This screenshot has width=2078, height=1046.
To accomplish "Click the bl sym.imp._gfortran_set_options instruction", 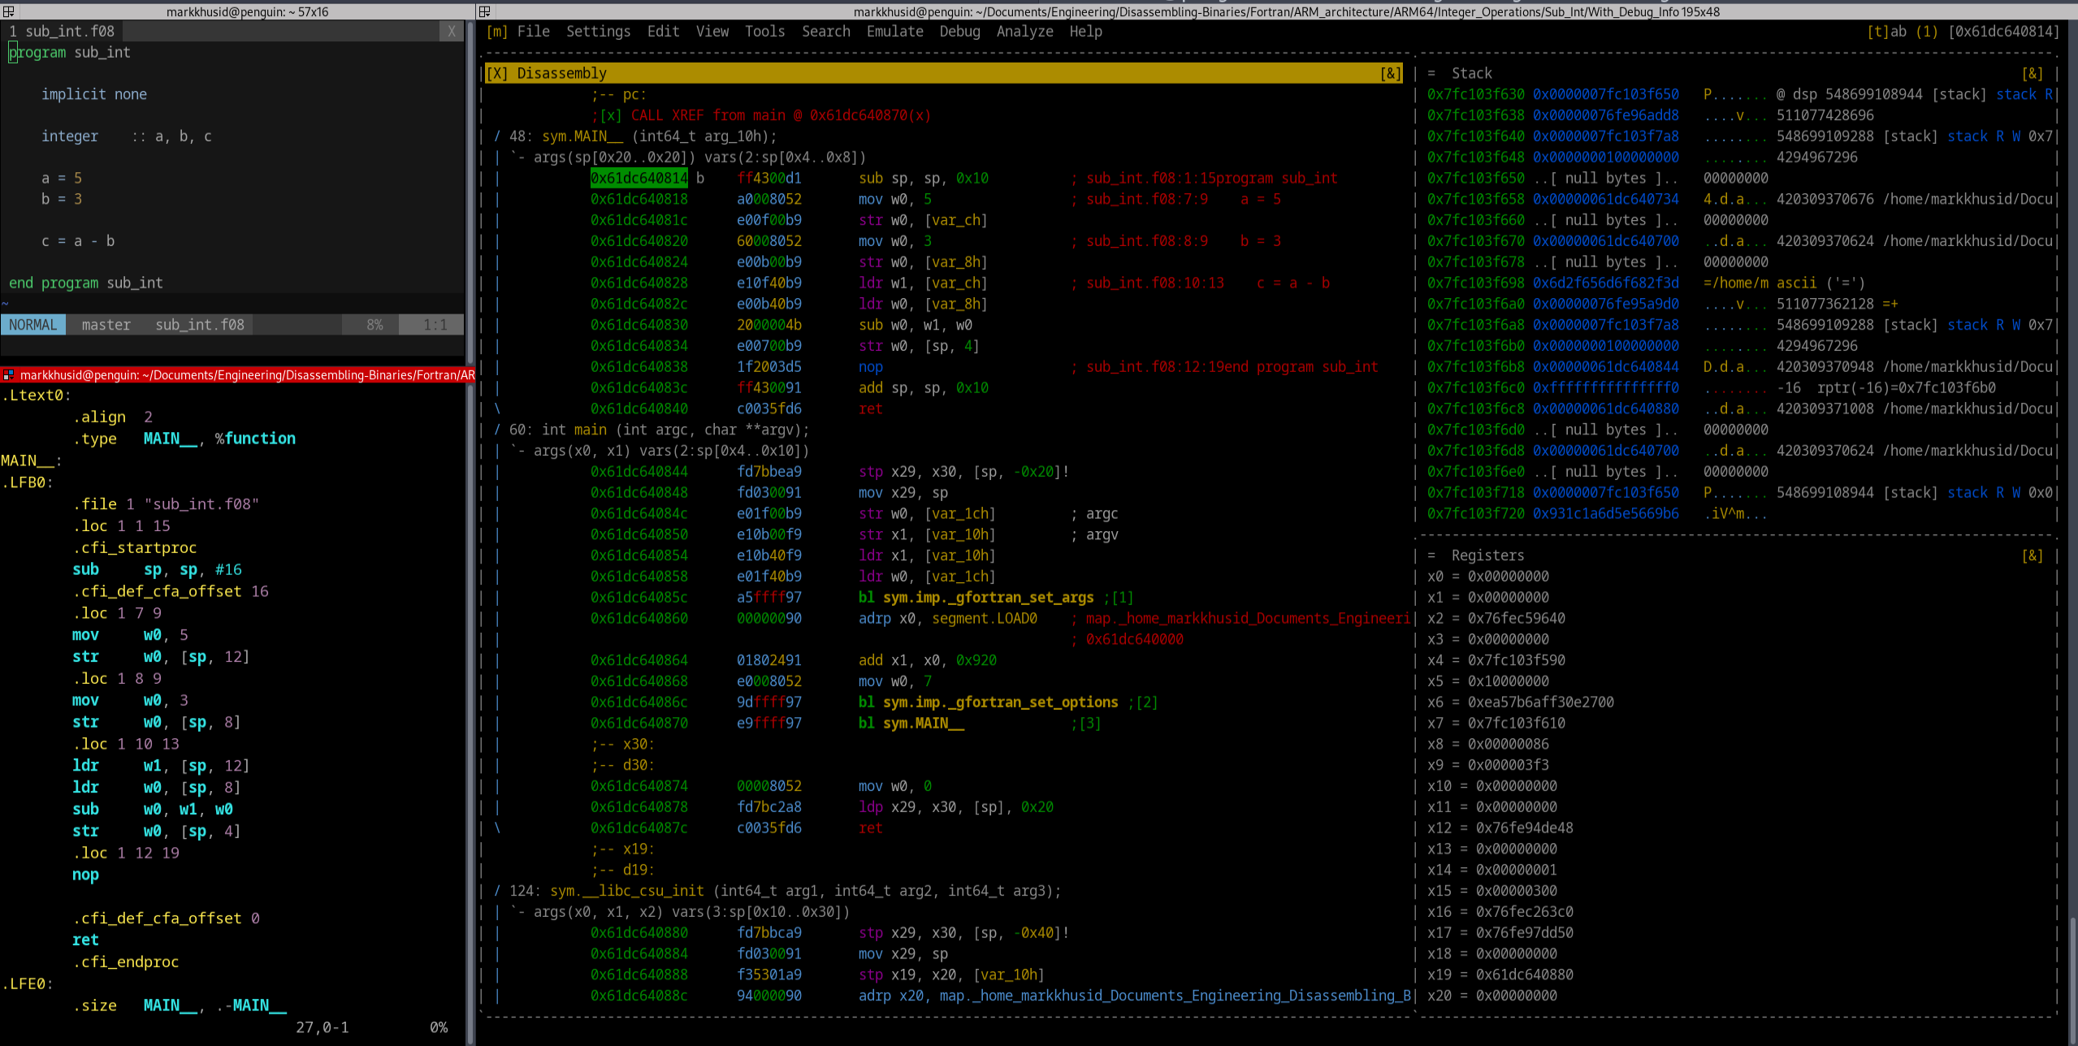I will pos(988,702).
